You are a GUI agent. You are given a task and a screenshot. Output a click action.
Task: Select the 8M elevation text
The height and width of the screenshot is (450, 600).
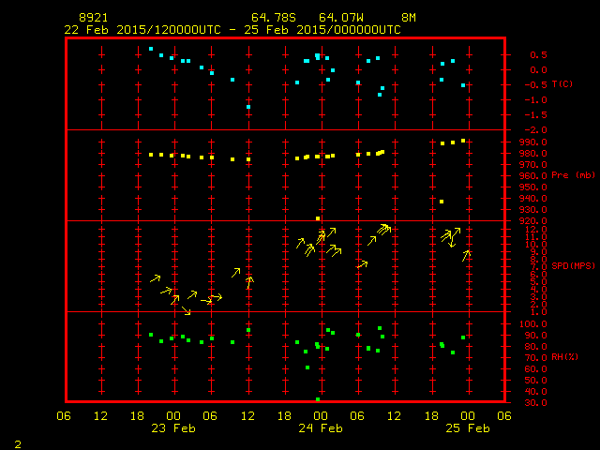[409, 18]
